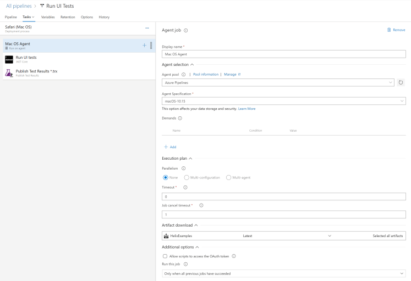Click the plus icon on Mac OS Agent
The height and width of the screenshot is (281, 411).
(144, 45)
